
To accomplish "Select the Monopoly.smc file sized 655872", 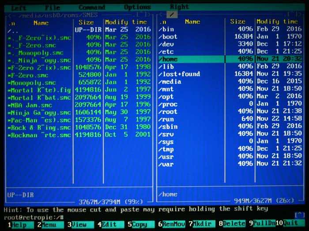I will (x=79, y=82).
